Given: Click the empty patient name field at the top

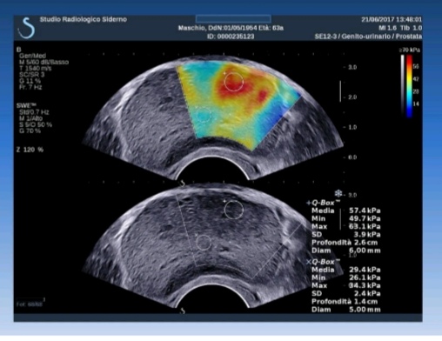Looking at the screenshot, I should (233, 19).
